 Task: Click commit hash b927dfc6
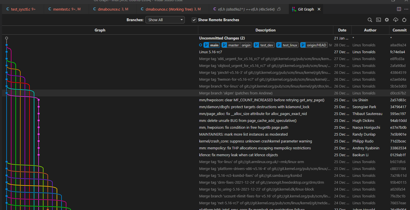[x=398, y=162]
